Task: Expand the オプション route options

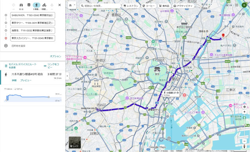Action: (x=55, y=56)
